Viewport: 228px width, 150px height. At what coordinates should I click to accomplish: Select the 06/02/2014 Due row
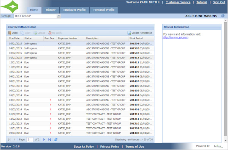pos(80,91)
